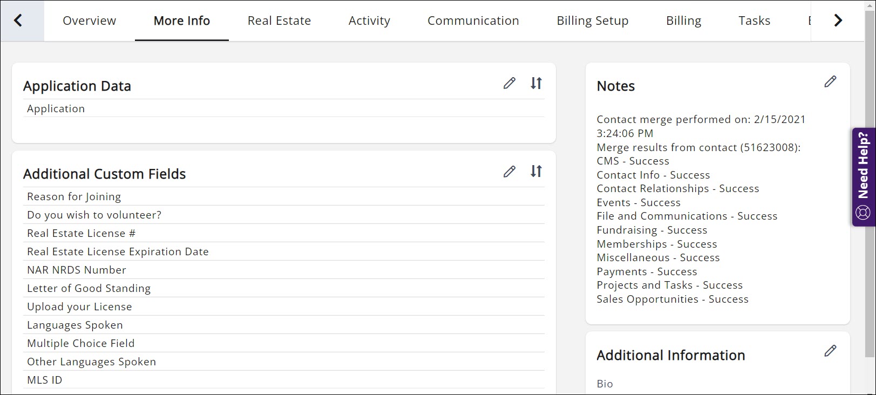Viewport: 876px width, 395px height.
Task: Open the Communication tab
Action: [473, 21]
